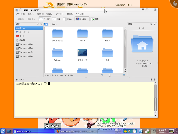Screen dimensions: 178x134
Task: Click the taskbar clock showing 11:09
Action: coord(162,131)
